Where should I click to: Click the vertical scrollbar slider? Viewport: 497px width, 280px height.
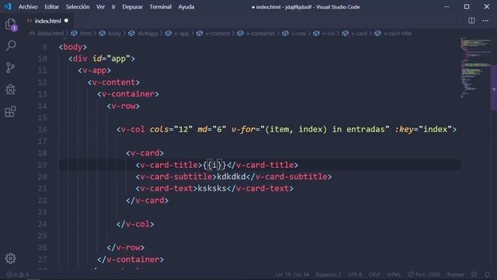point(494,87)
